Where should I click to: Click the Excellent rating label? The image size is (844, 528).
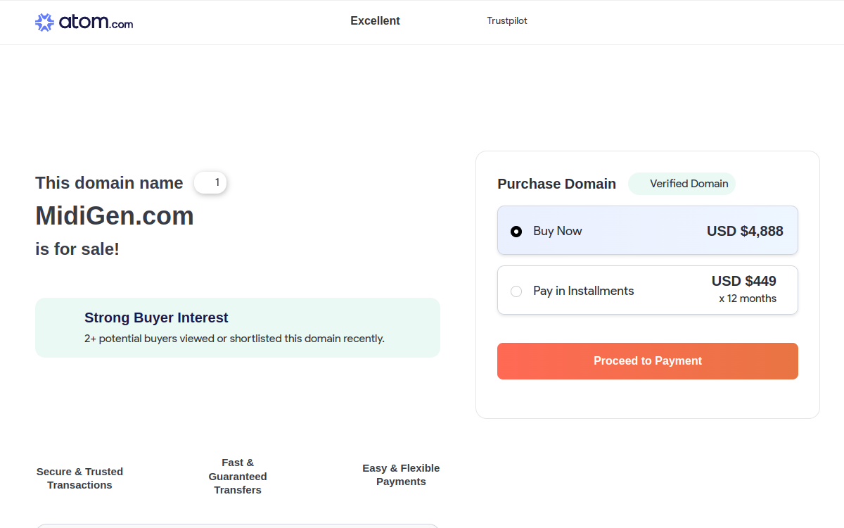click(375, 21)
